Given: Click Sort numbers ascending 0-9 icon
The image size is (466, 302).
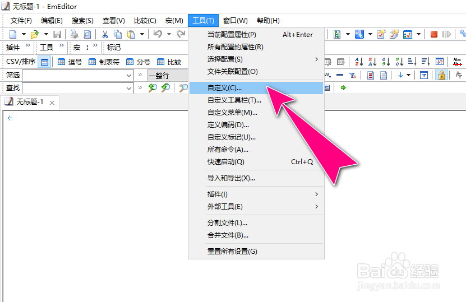Looking at the screenshot, I should tap(386, 62).
